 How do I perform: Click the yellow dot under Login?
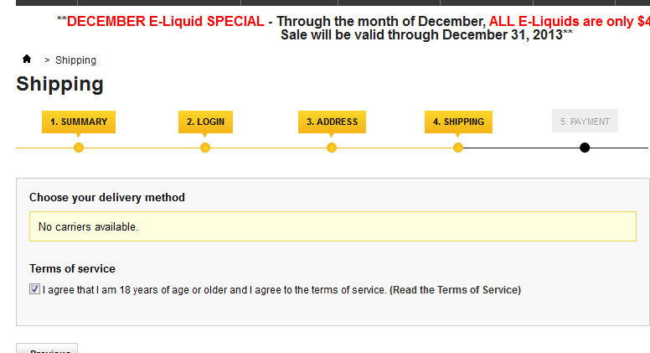click(205, 148)
